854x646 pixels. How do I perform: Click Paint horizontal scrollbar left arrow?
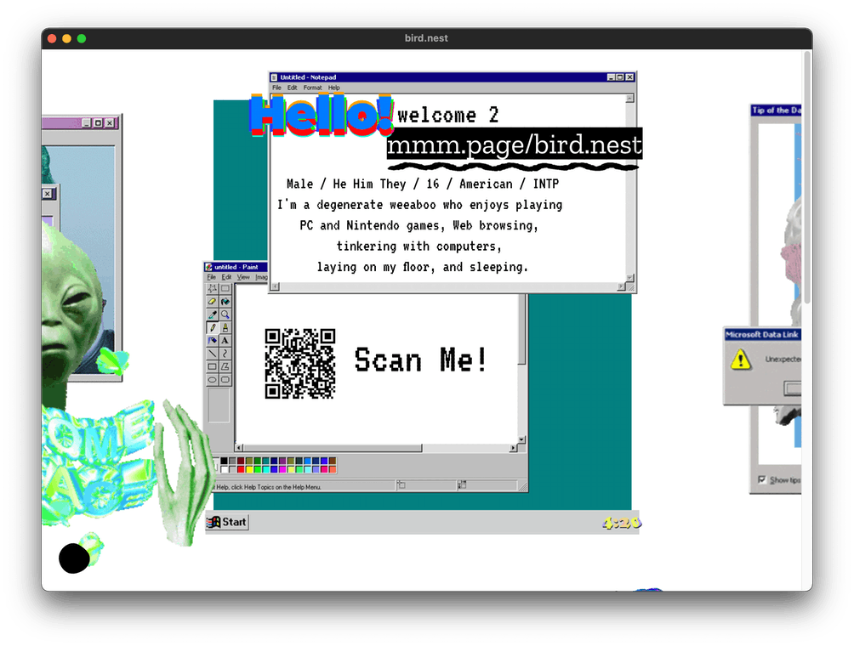[x=238, y=448]
